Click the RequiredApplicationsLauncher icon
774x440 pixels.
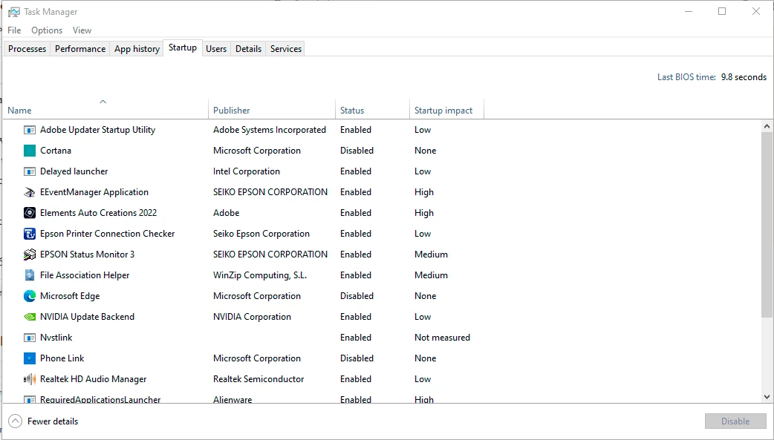30,399
